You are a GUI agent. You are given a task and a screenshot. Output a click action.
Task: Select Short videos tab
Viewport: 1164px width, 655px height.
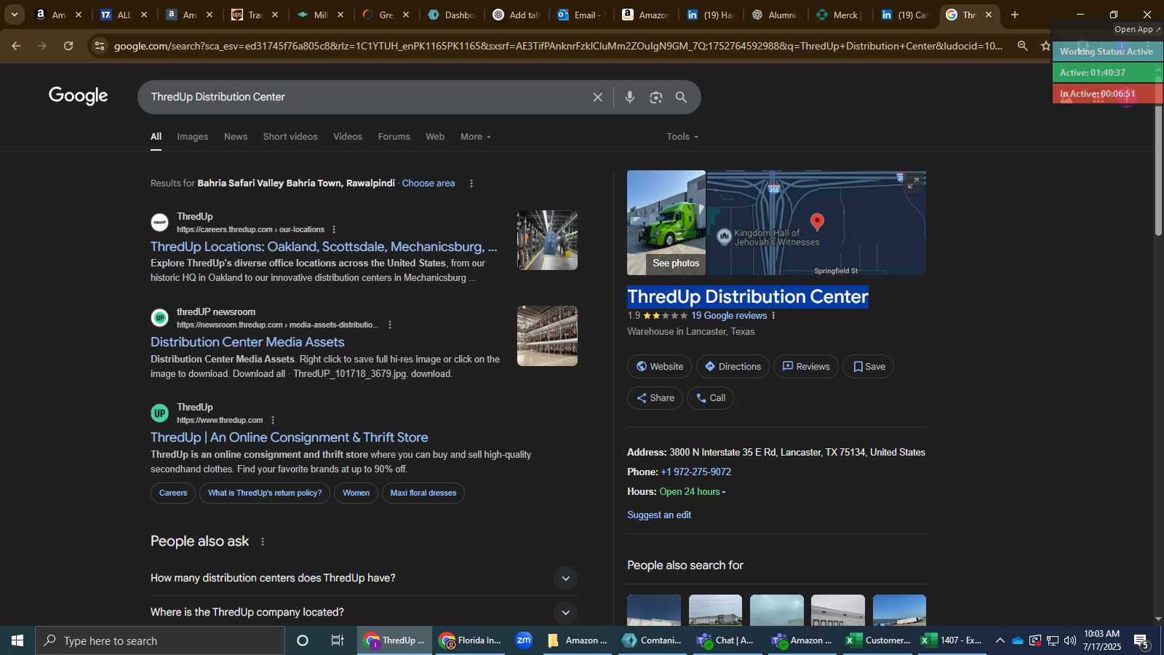290,137
